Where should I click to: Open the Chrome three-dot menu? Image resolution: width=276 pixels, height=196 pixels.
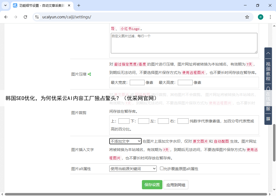[270, 17]
